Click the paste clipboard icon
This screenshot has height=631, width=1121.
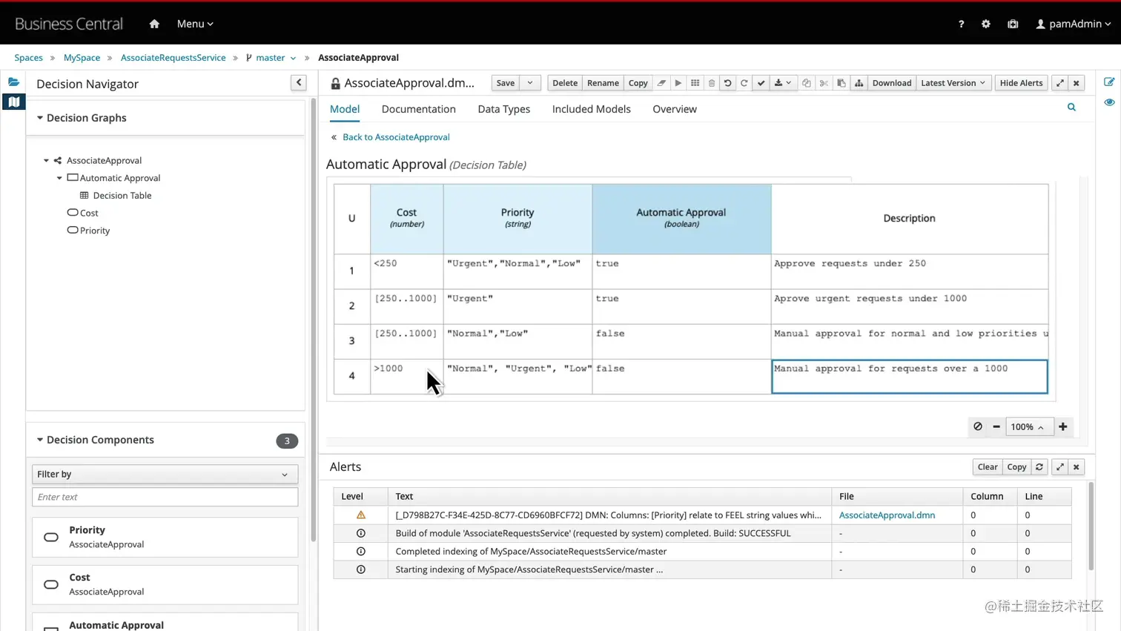click(x=841, y=83)
